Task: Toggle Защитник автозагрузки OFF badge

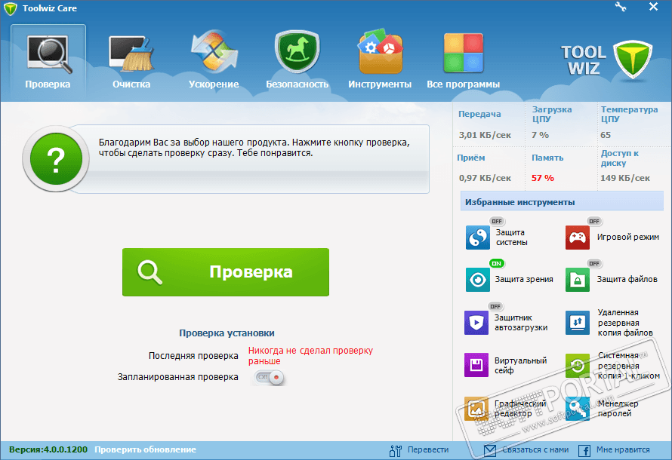Action: [495, 306]
